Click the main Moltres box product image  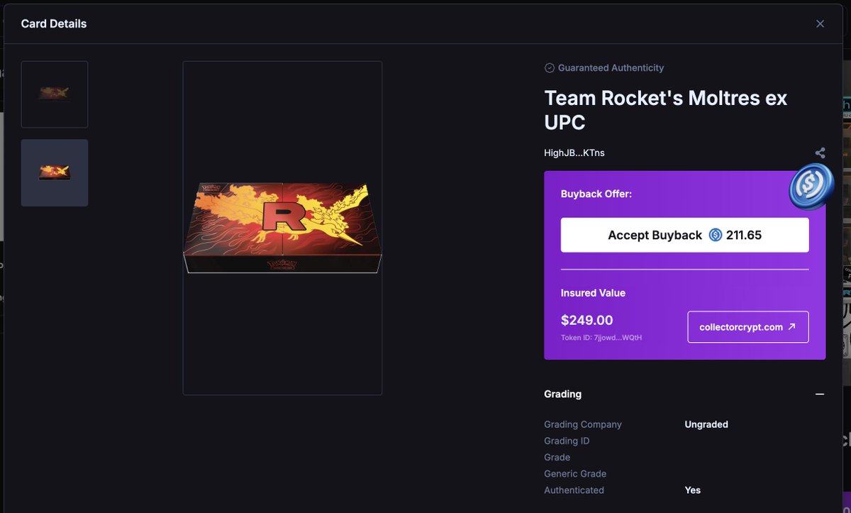pyautogui.click(x=282, y=228)
